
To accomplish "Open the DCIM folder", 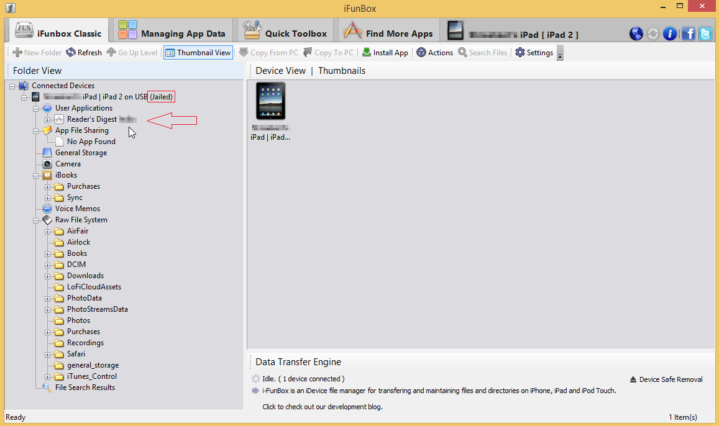I will click(x=76, y=265).
